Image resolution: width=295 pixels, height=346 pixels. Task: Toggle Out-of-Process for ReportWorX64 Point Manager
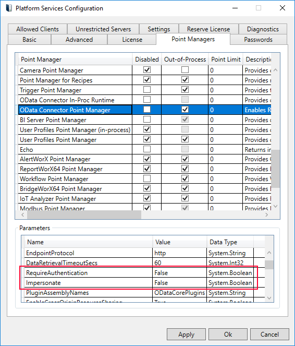coord(185,169)
